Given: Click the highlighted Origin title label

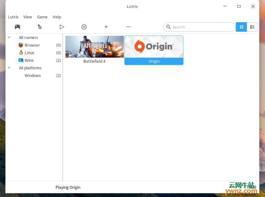Looking at the screenshot, I should point(154,61).
